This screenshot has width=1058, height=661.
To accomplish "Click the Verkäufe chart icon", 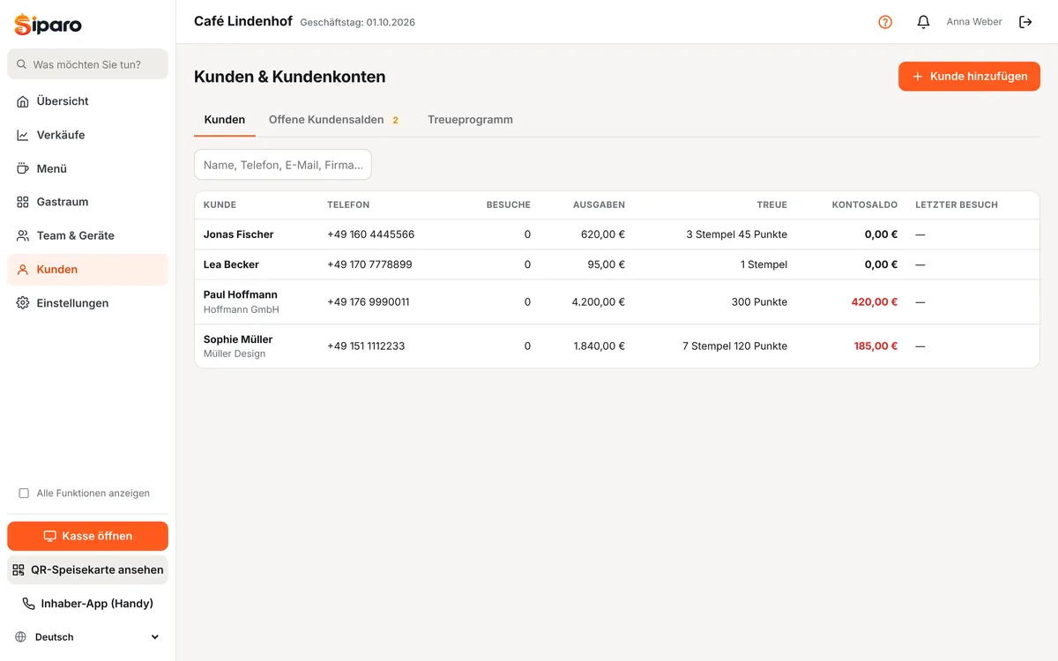I will point(23,135).
